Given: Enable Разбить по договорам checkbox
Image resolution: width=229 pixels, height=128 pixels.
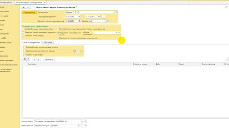Looking at the screenshot, I should pyautogui.click(x=24, y=55).
